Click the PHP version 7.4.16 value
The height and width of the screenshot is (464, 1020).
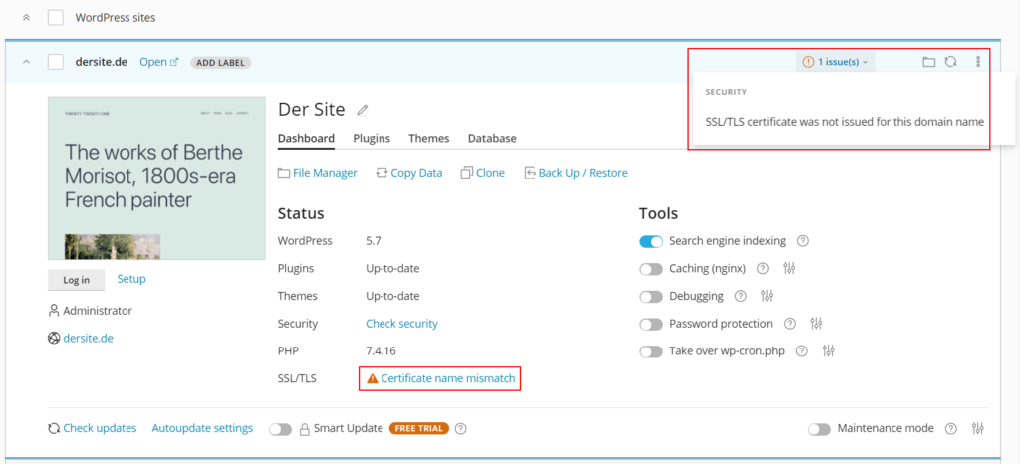point(382,350)
